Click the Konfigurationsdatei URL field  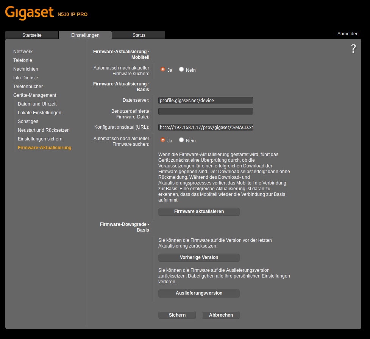pyautogui.click(x=205, y=127)
